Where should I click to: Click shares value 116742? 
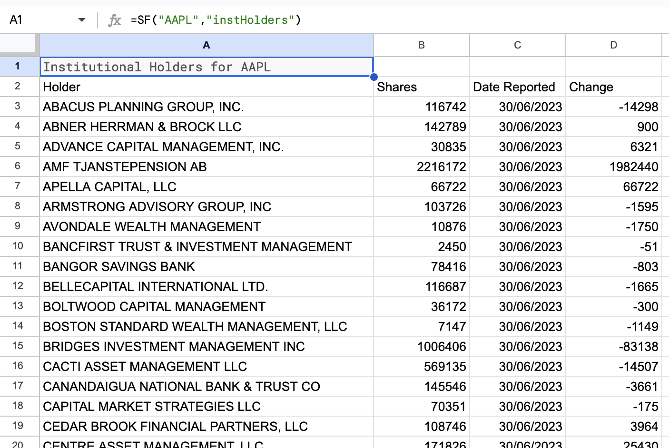(422, 107)
